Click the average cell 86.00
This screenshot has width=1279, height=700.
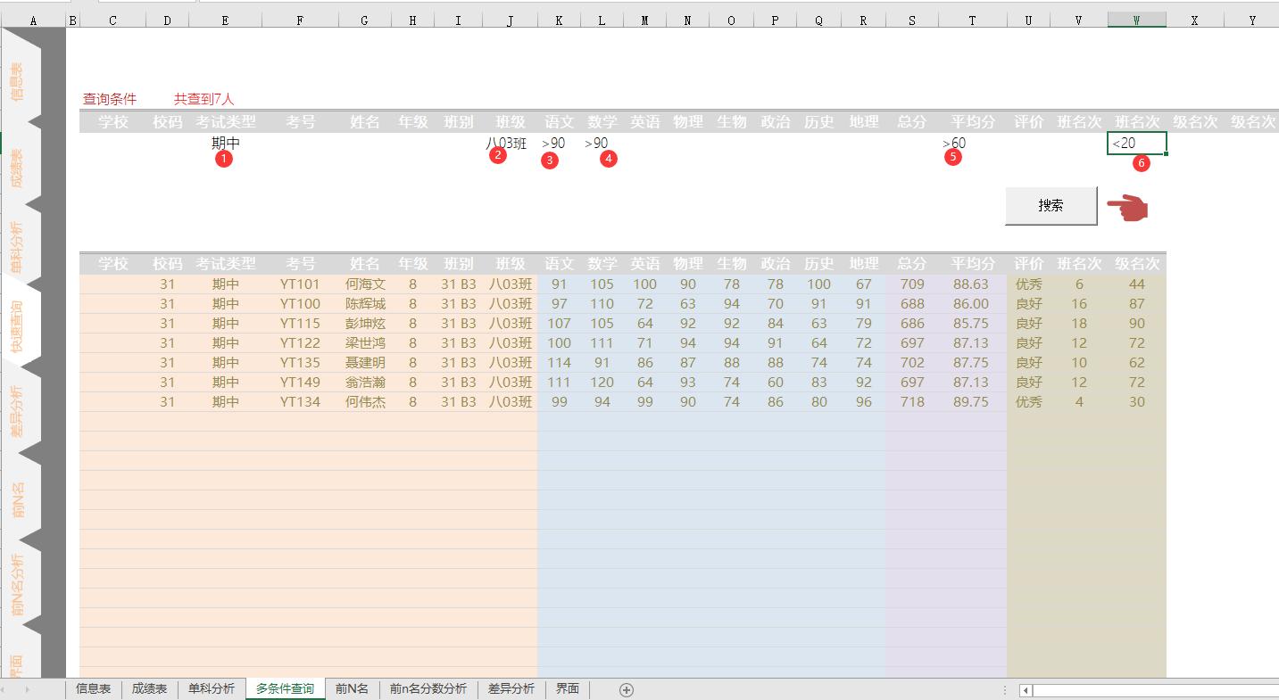coord(971,304)
